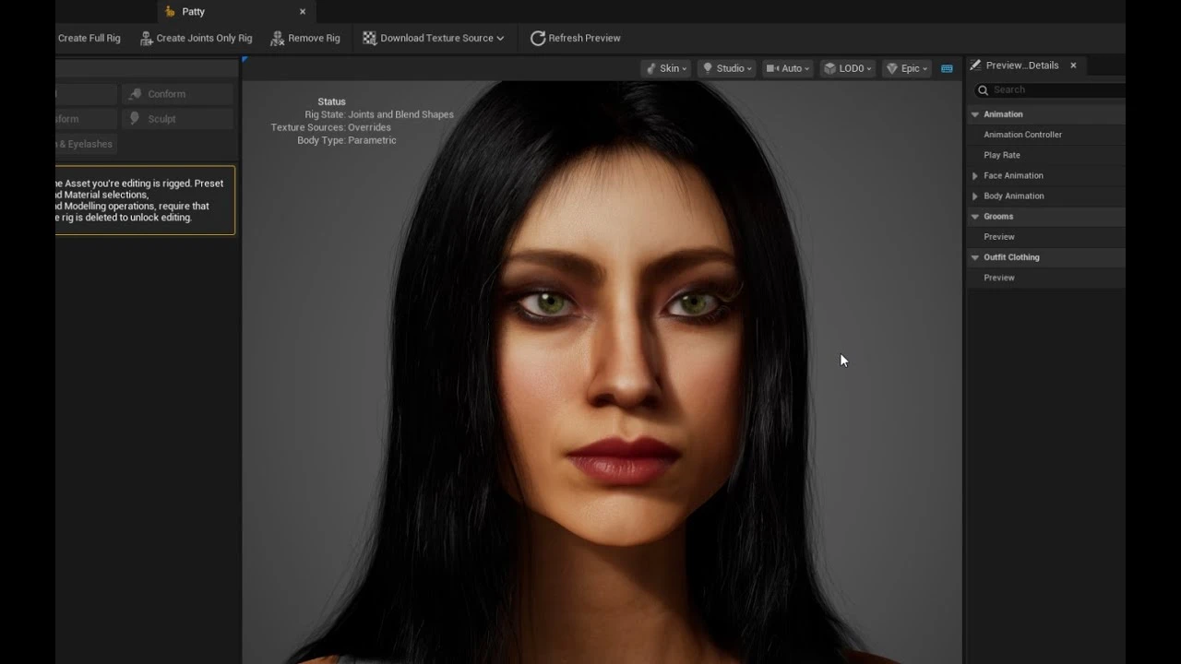The height and width of the screenshot is (664, 1181).
Task: Activate the Conform tool
Action: 176,93
